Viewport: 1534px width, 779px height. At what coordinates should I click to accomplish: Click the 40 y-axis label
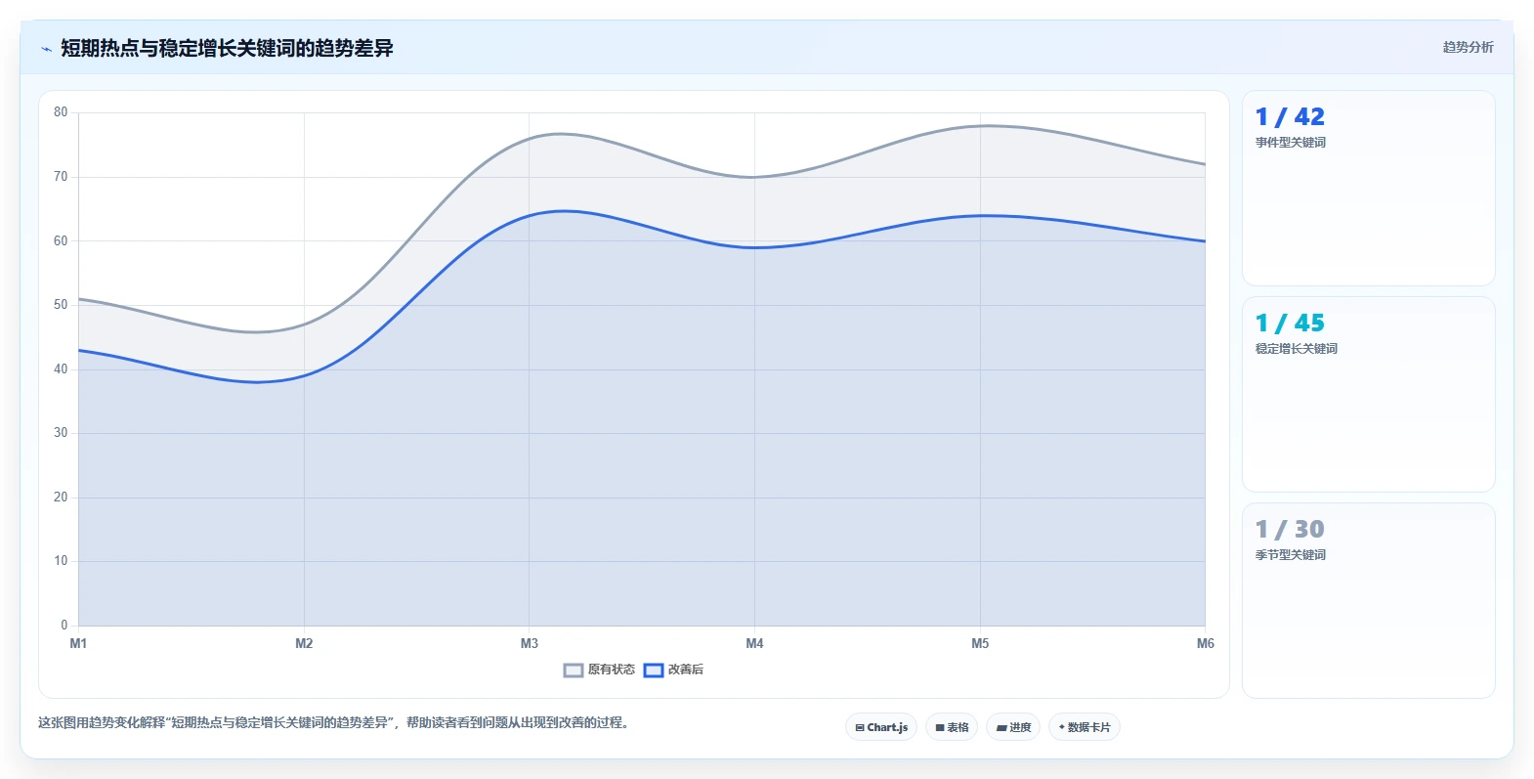(61, 369)
